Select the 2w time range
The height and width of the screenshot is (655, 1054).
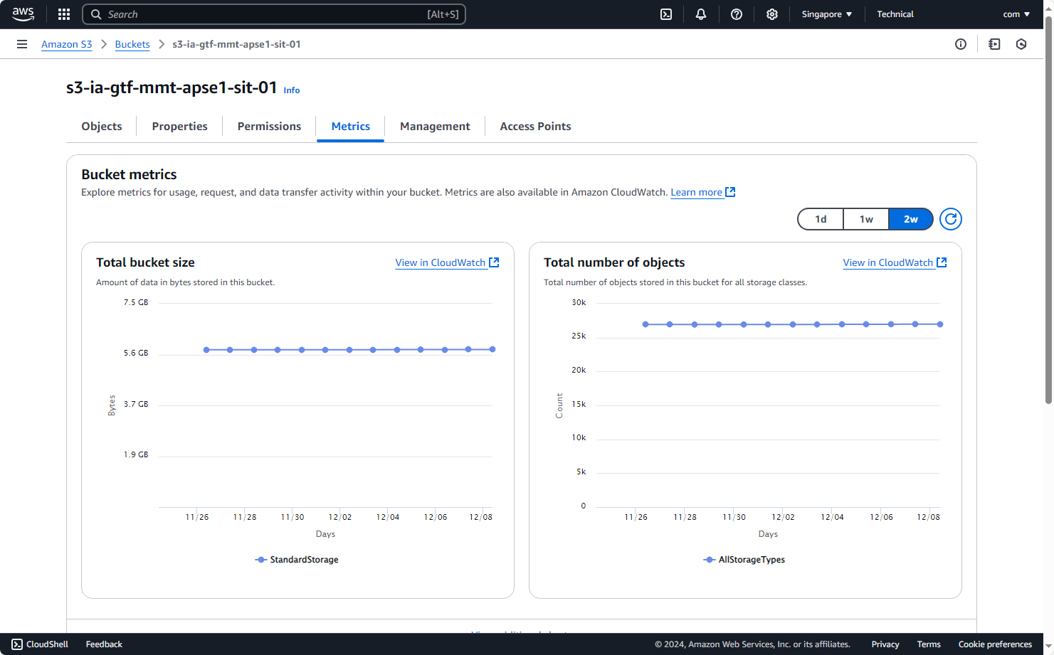pyautogui.click(x=911, y=219)
